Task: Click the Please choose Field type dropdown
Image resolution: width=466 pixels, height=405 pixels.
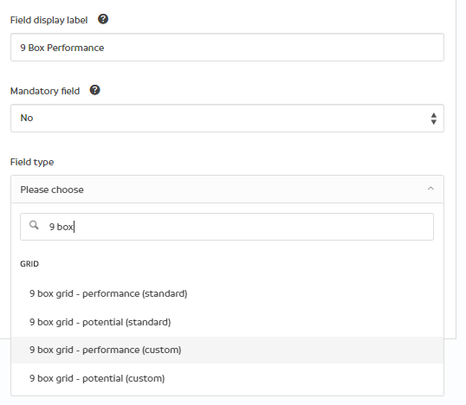Action: pos(227,190)
